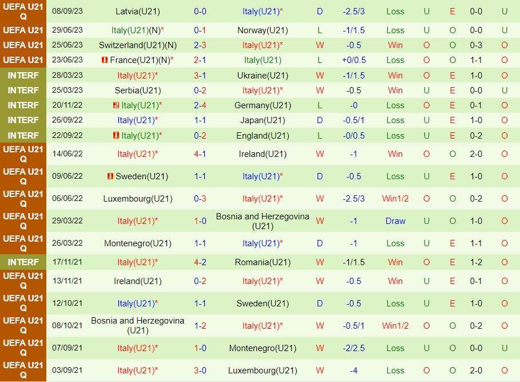Image resolution: width=520 pixels, height=382 pixels.
Task: Open Luxembourg(U21) in the 06/06/22 row
Action: 138,199
